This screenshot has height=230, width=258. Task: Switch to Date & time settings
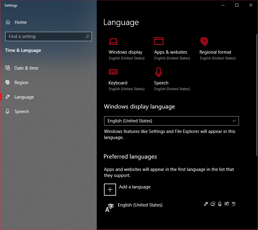[x=26, y=68]
